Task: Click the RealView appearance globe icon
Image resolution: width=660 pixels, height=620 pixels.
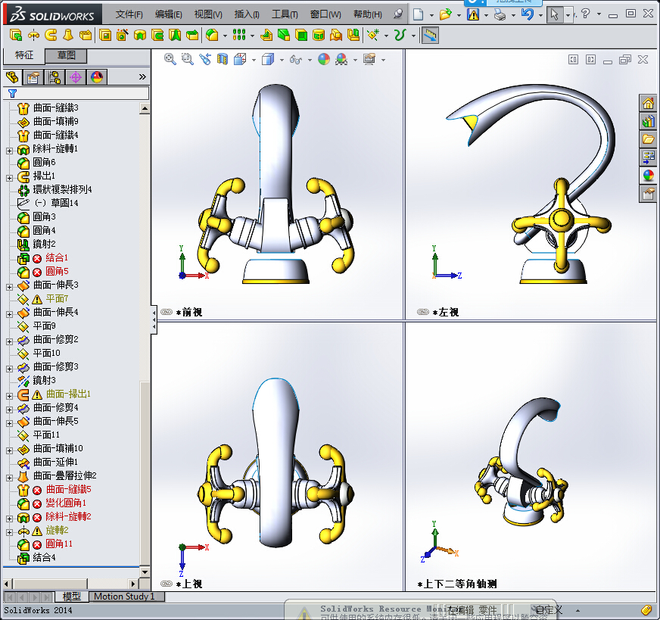Action: [325, 60]
